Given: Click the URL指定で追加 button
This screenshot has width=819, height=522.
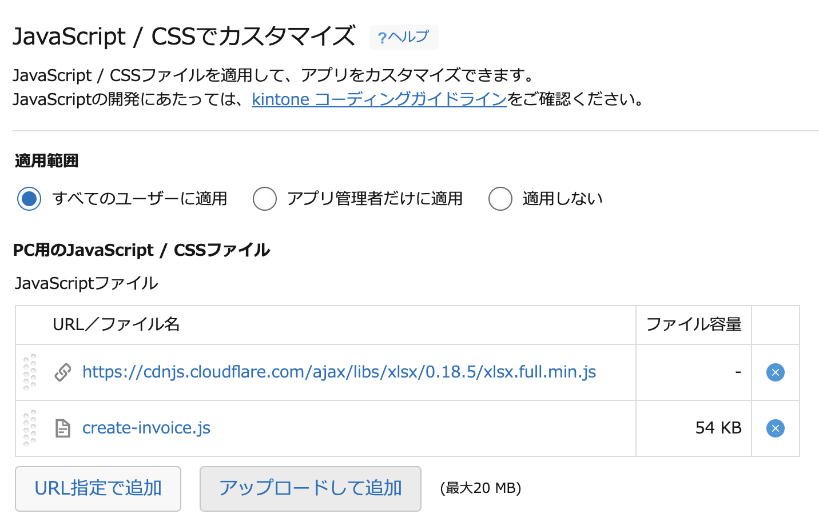Looking at the screenshot, I should pos(98,488).
